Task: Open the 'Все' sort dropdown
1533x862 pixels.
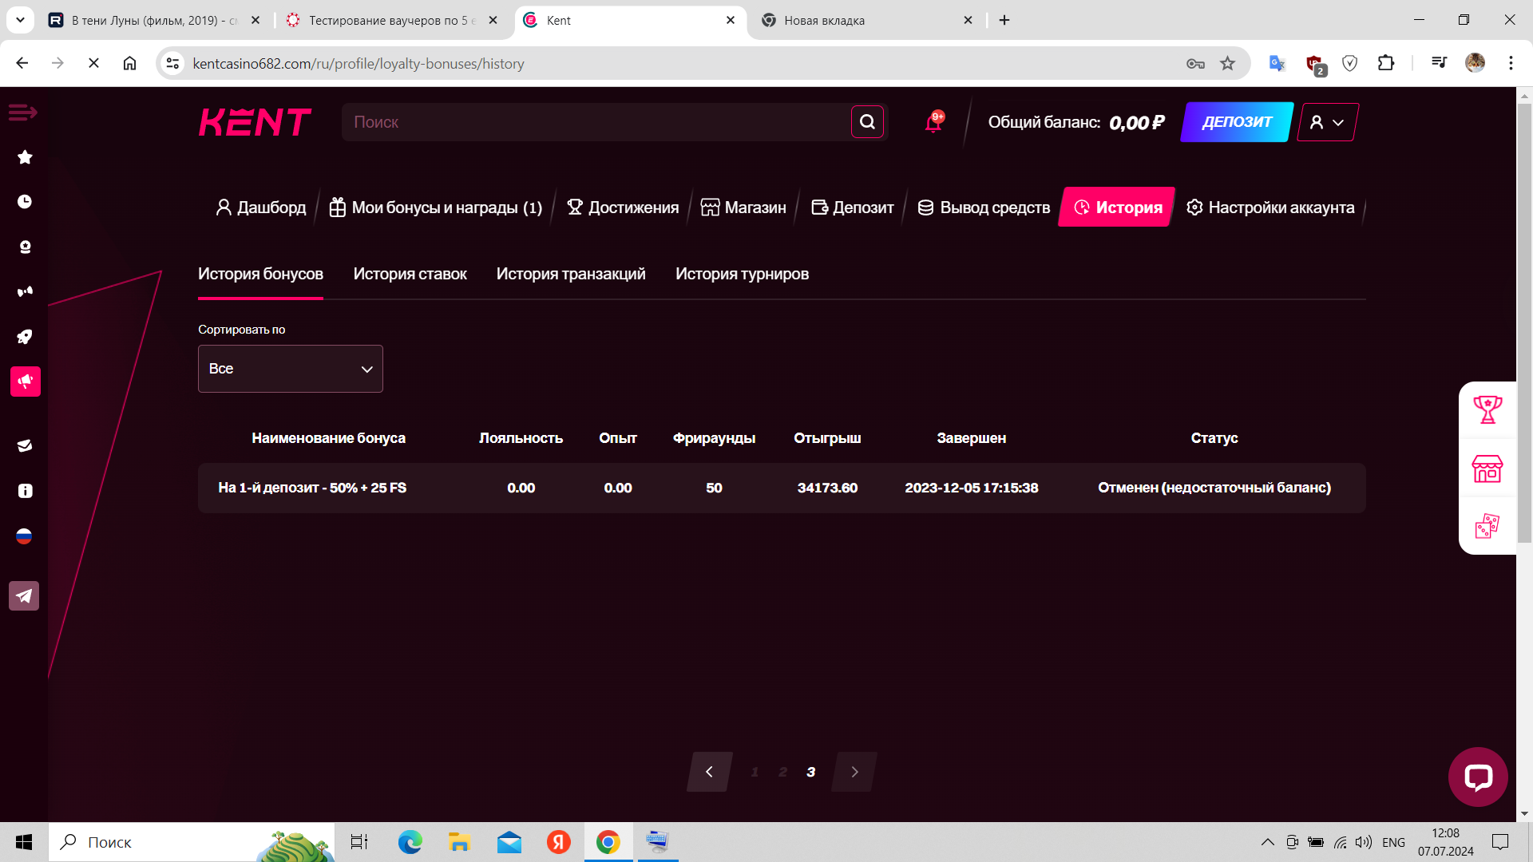Action: pos(291,369)
